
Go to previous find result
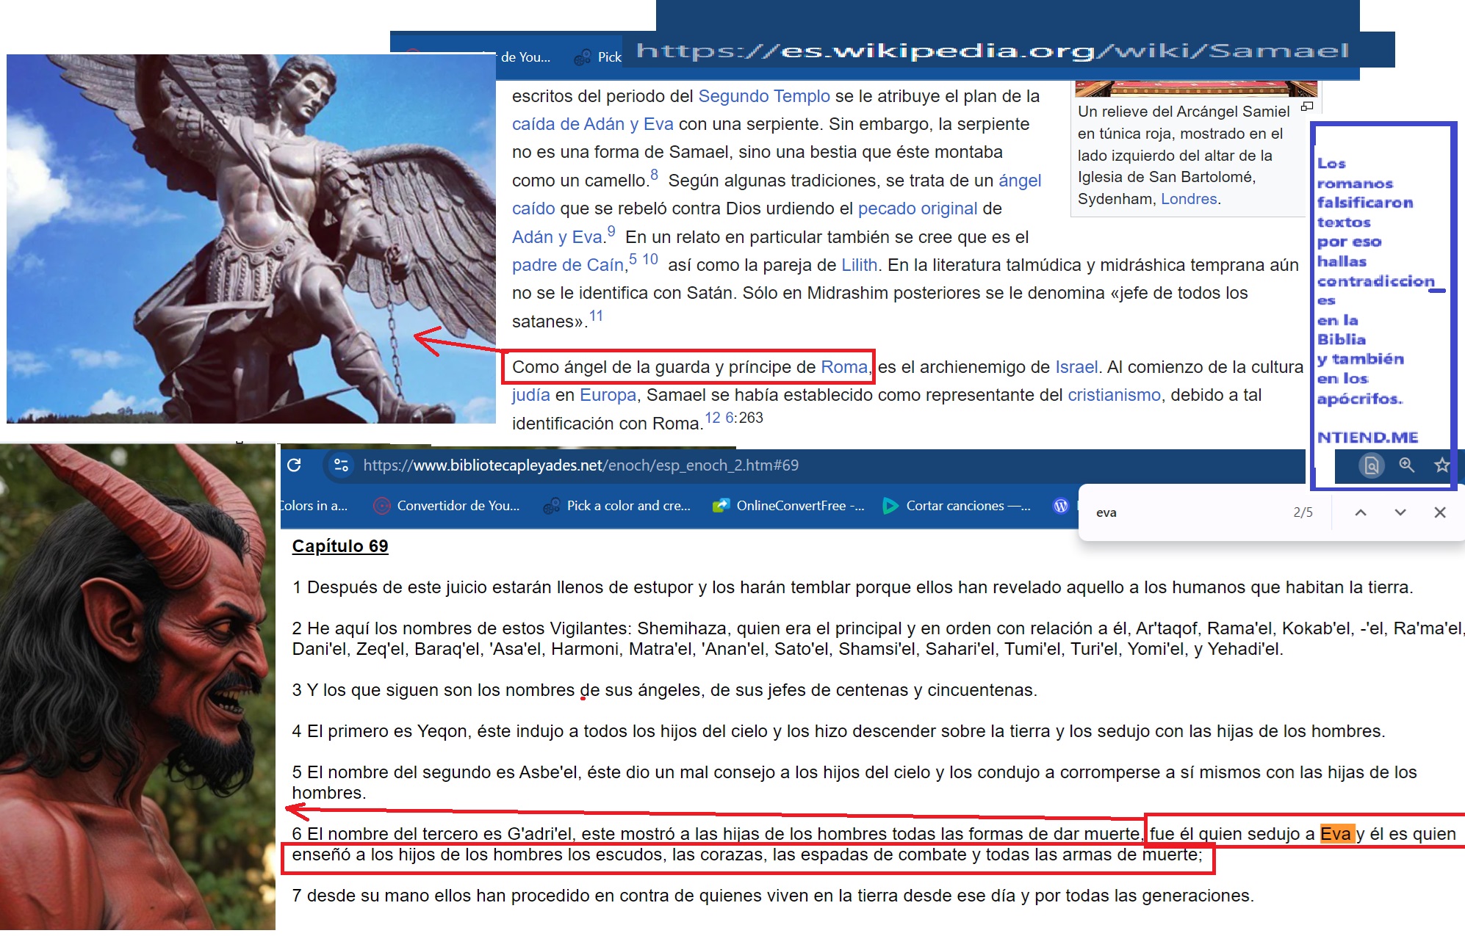pos(1361,512)
